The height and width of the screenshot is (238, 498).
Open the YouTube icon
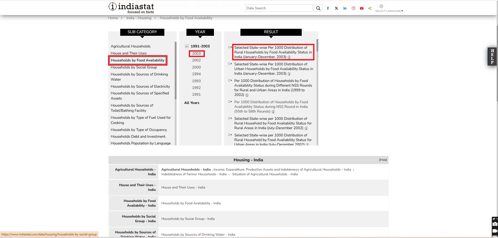(x=362, y=8)
